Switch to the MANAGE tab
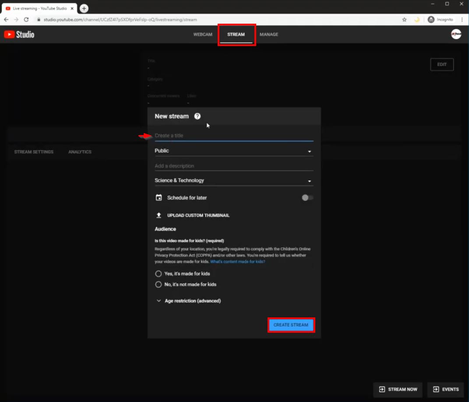The width and height of the screenshot is (469, 402). 269,35
